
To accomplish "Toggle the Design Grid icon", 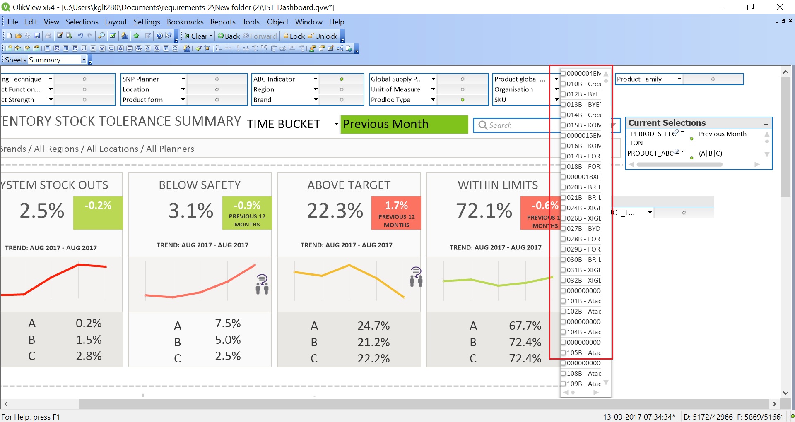I will (207, 48).
